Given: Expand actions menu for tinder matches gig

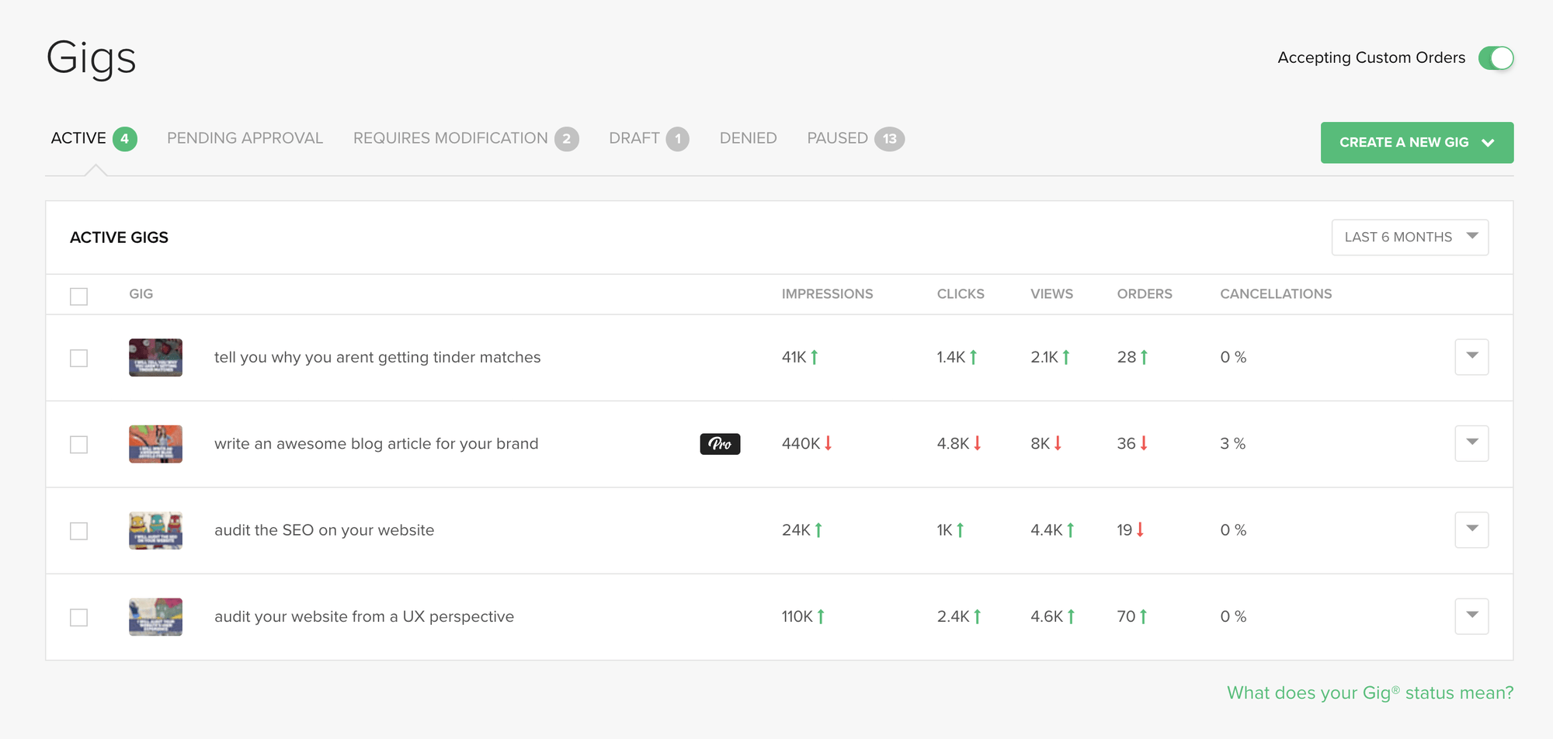Looking at the screenshot, I should (x=1471, y=357).
